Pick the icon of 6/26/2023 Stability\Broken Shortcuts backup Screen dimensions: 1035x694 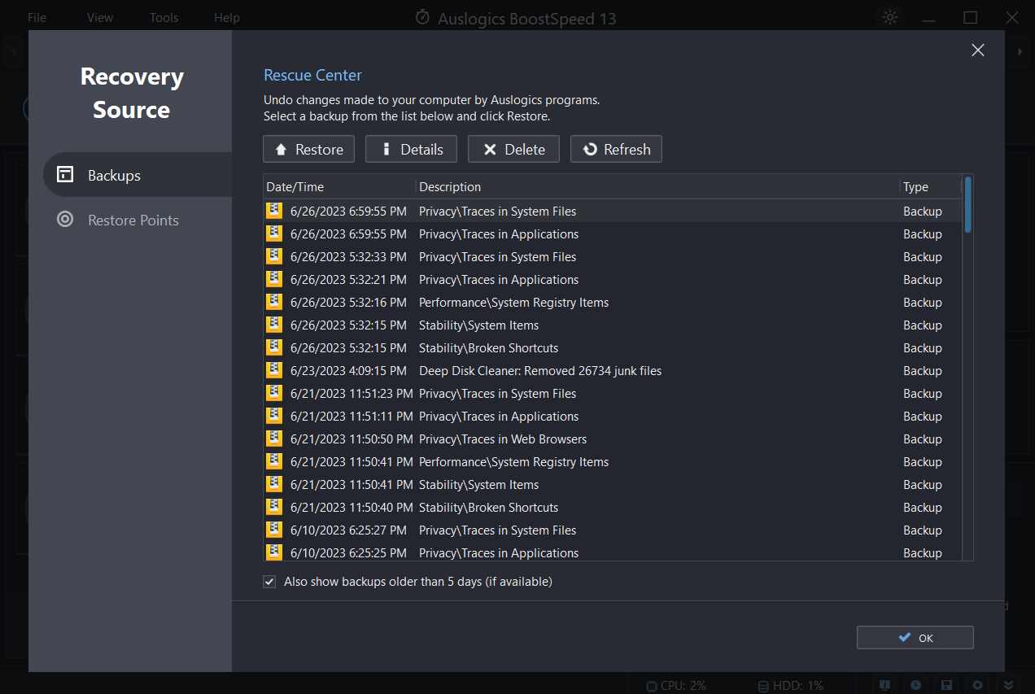point(273,347)
